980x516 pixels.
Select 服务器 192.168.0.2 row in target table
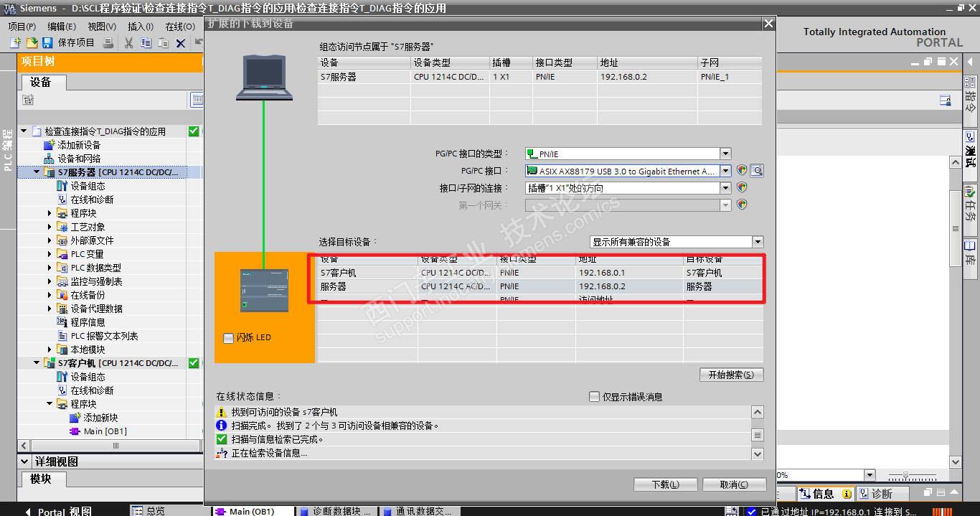click(540, 286)
